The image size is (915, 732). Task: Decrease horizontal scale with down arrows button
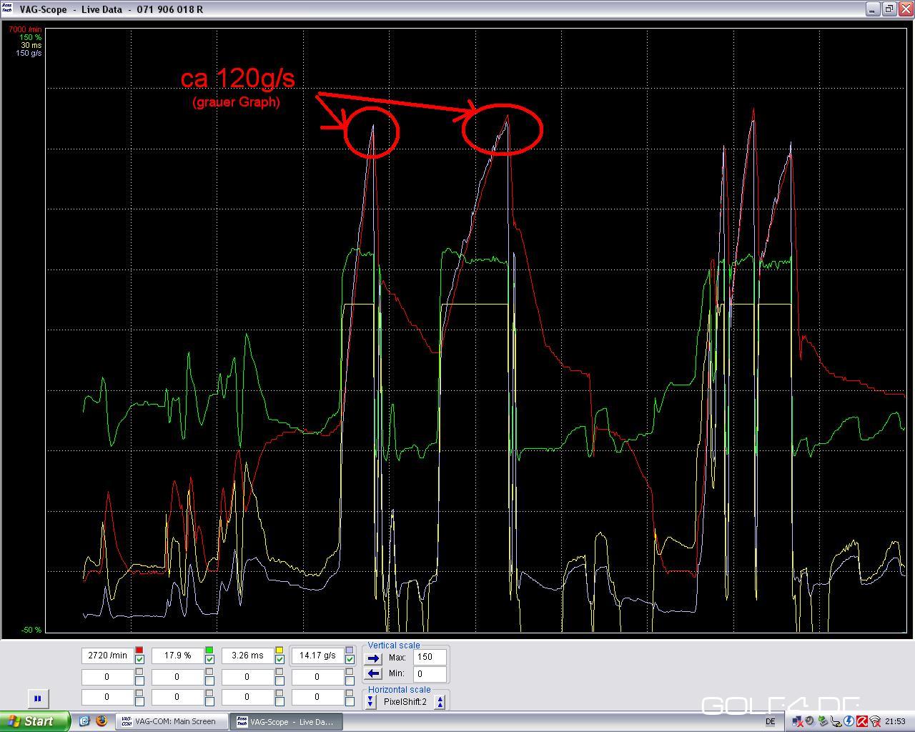pyautogui.click(x=370, y=702)
